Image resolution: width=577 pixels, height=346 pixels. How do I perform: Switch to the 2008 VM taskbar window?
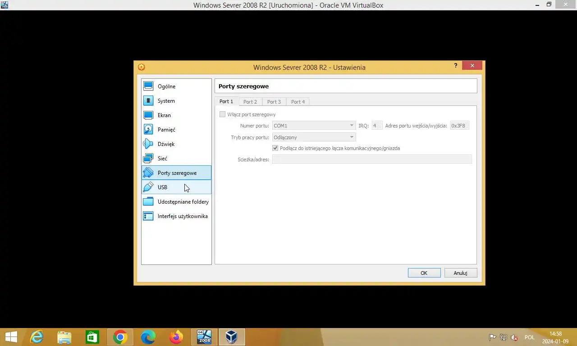click(204, 337)
